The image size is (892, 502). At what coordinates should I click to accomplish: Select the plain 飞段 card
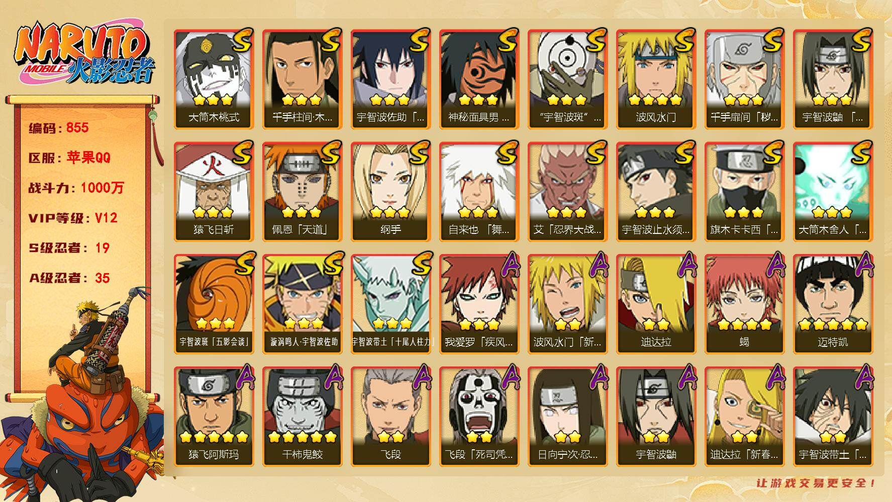pyautogui.click(x=390, y=417)
